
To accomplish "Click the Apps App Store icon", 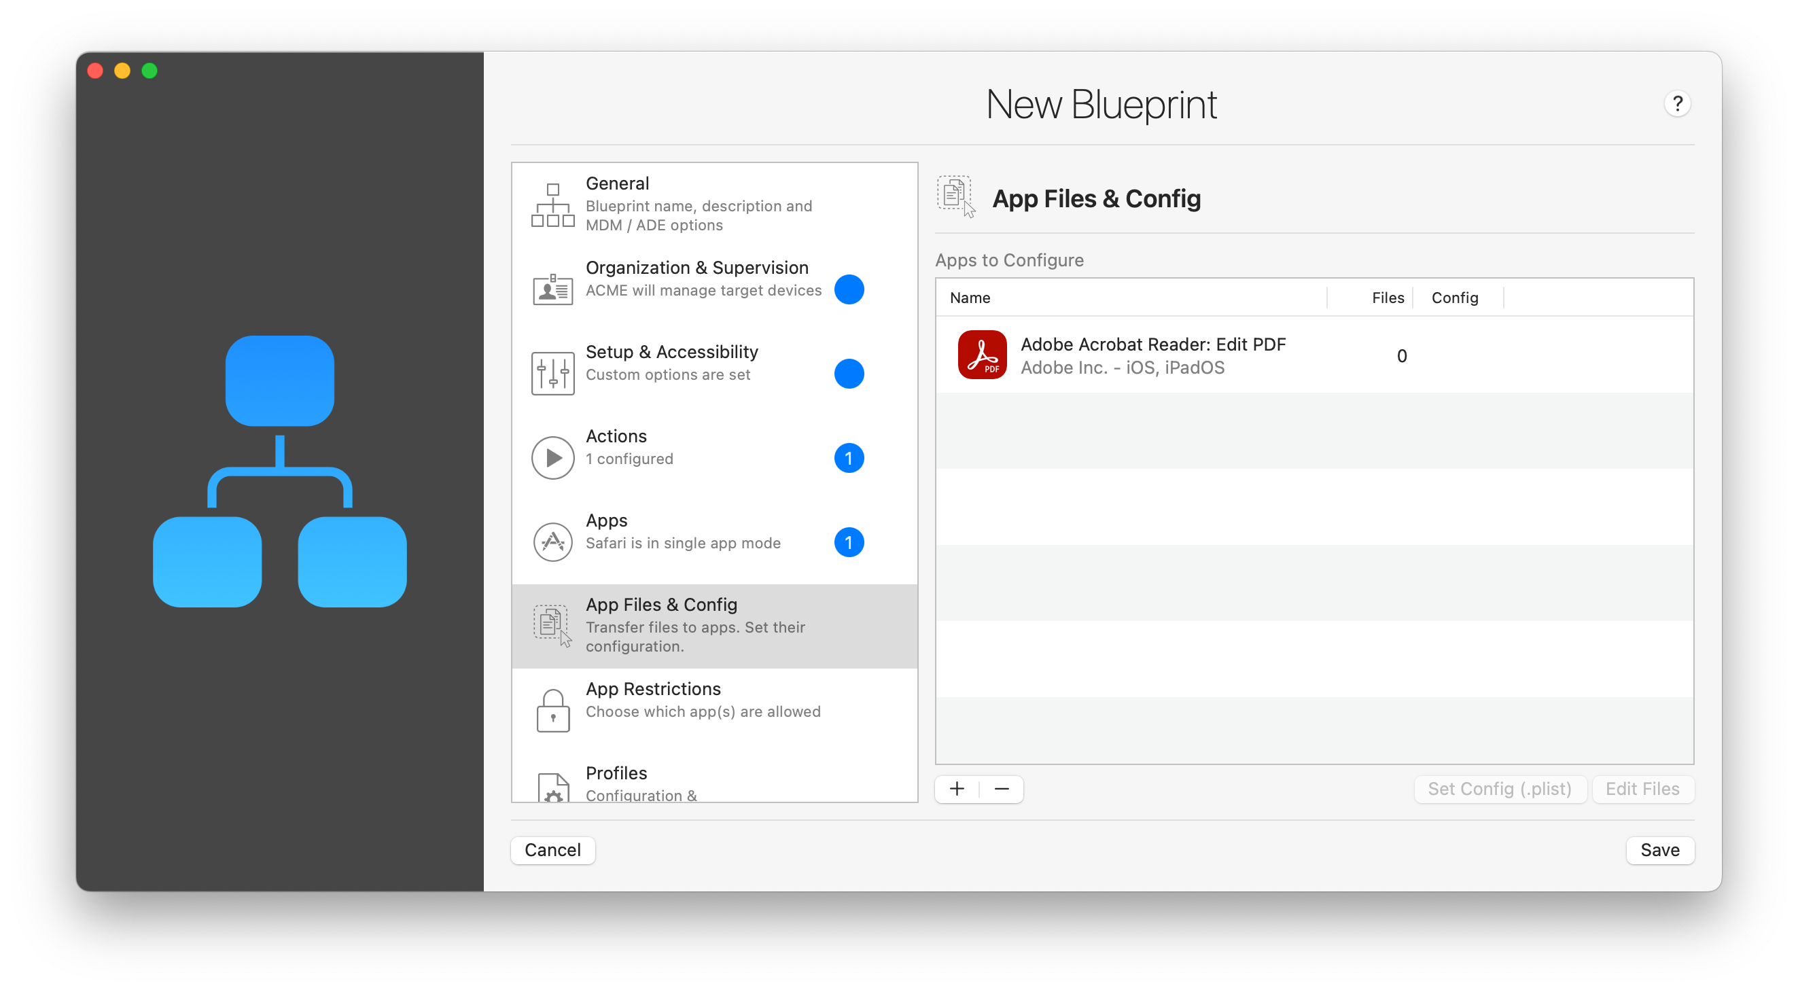I will pos(552,542).
